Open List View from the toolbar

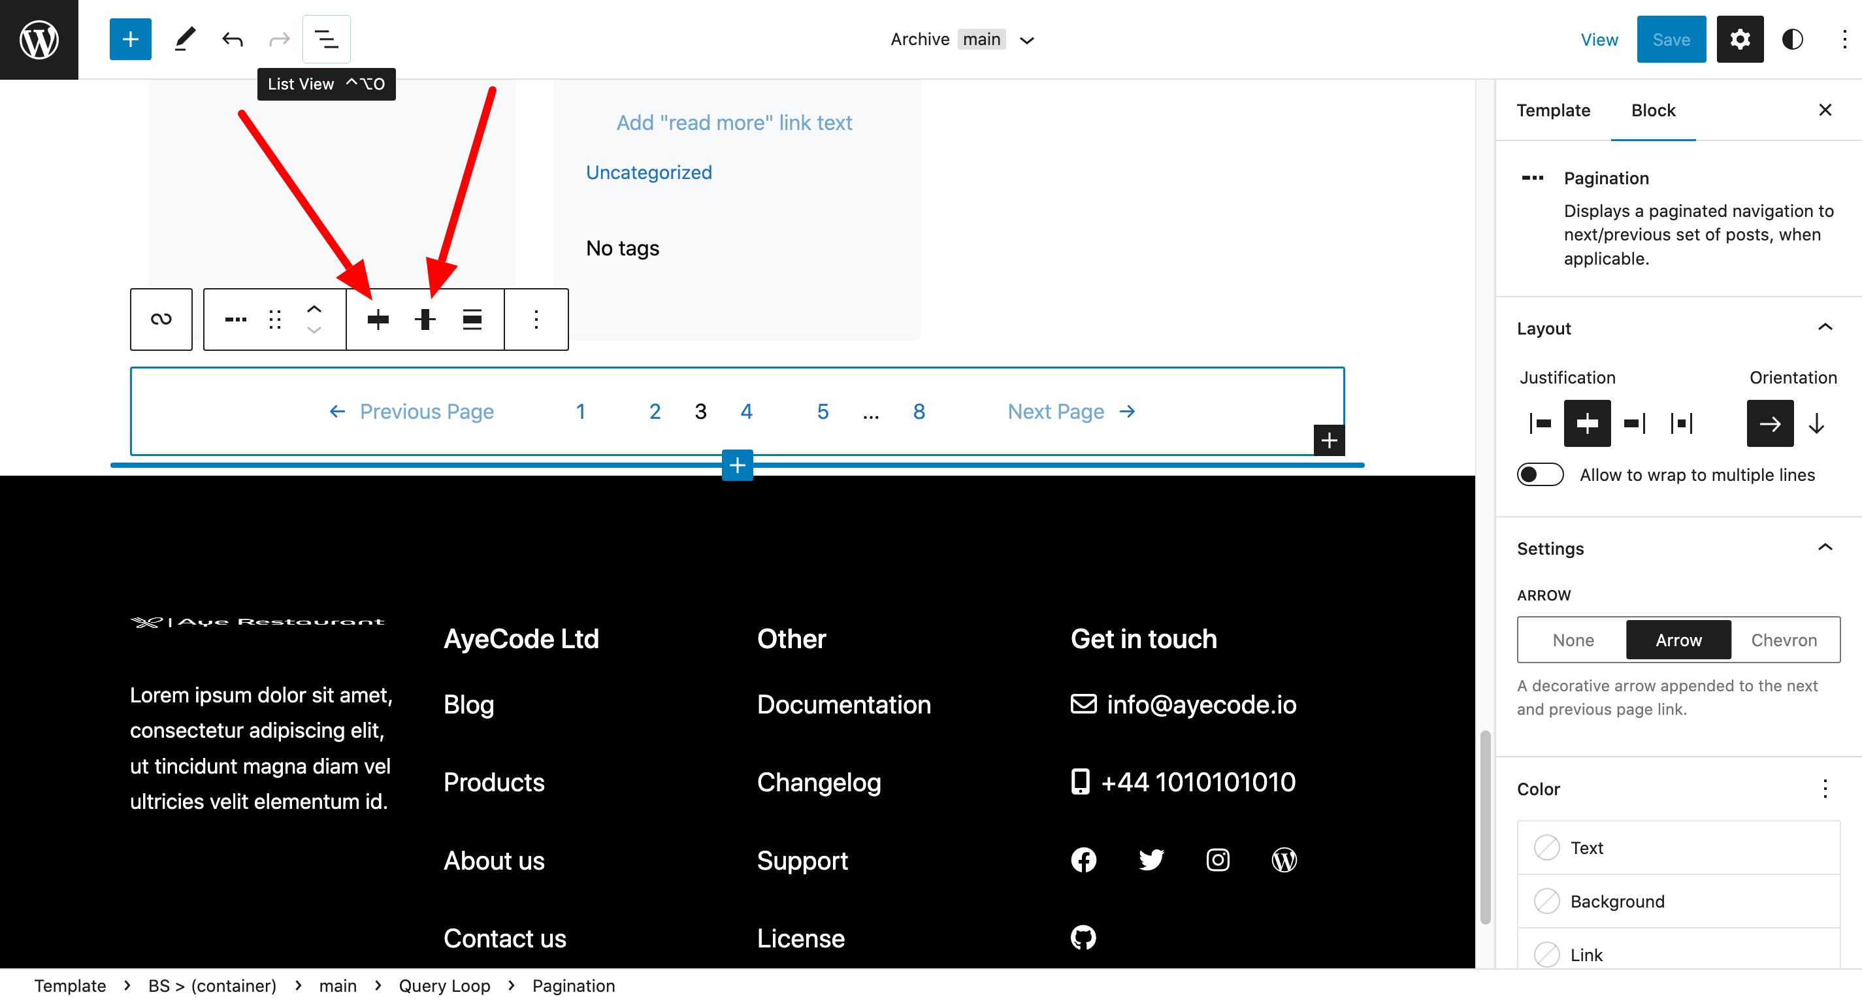point(326,39)
